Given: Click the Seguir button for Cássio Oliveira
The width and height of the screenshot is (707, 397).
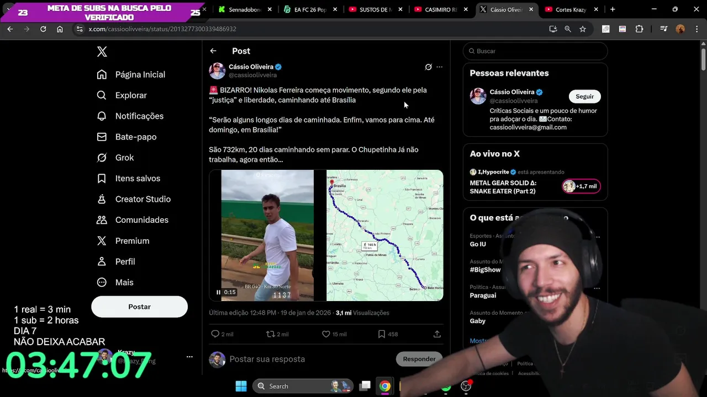Looking at the screenshot, I should point(584,96).
